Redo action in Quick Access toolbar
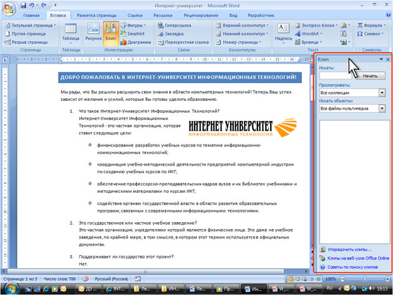Image resolution: width=393 pixels, height=295 pixels. pyautogui.click(x=44, y=5)
